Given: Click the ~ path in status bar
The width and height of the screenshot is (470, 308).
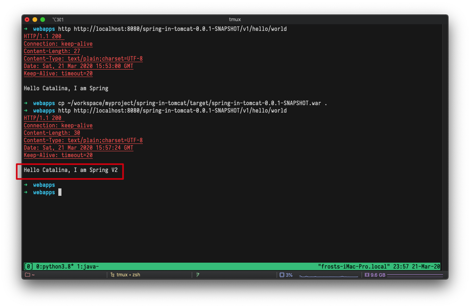Looking at the screenshot, I should point(33,275).
